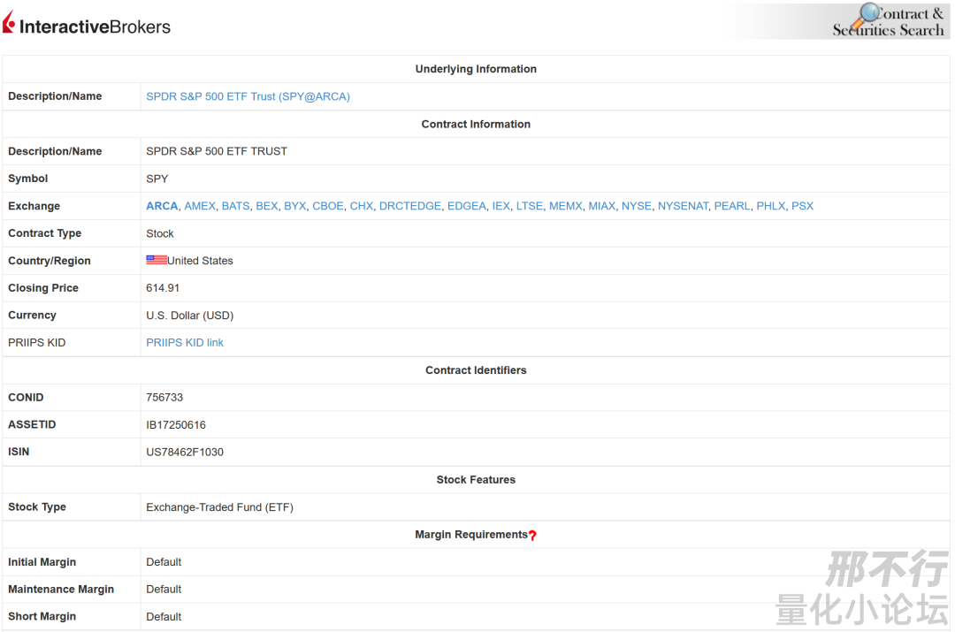Select the IEX exchange link
Image resolution: width=955 pixels, height=632 pixels.
tap(500, 206)
